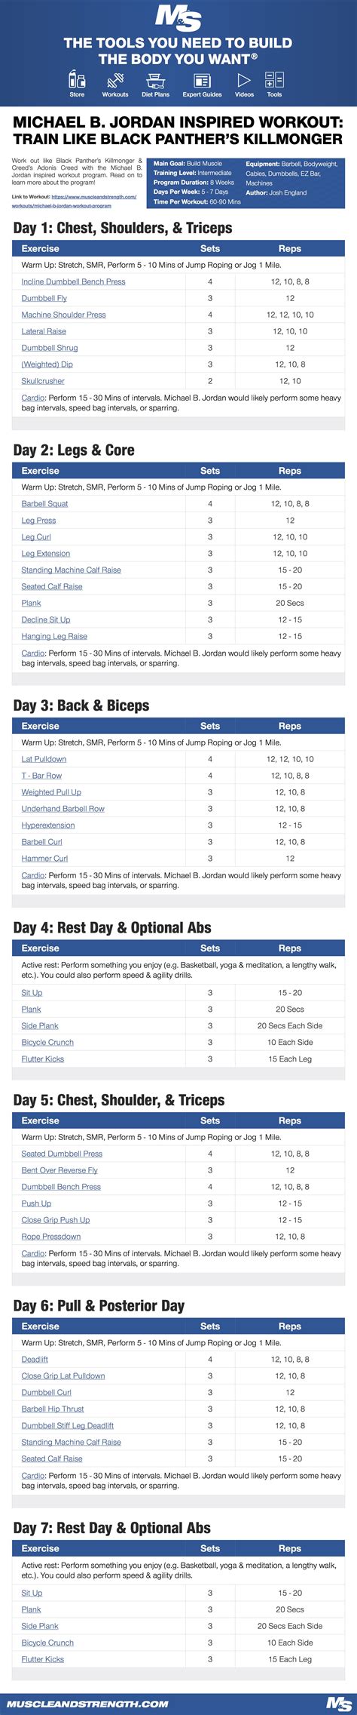Open the Barbell Squat link
Viewport: 357px width, 1715px height.
(45, 503)
